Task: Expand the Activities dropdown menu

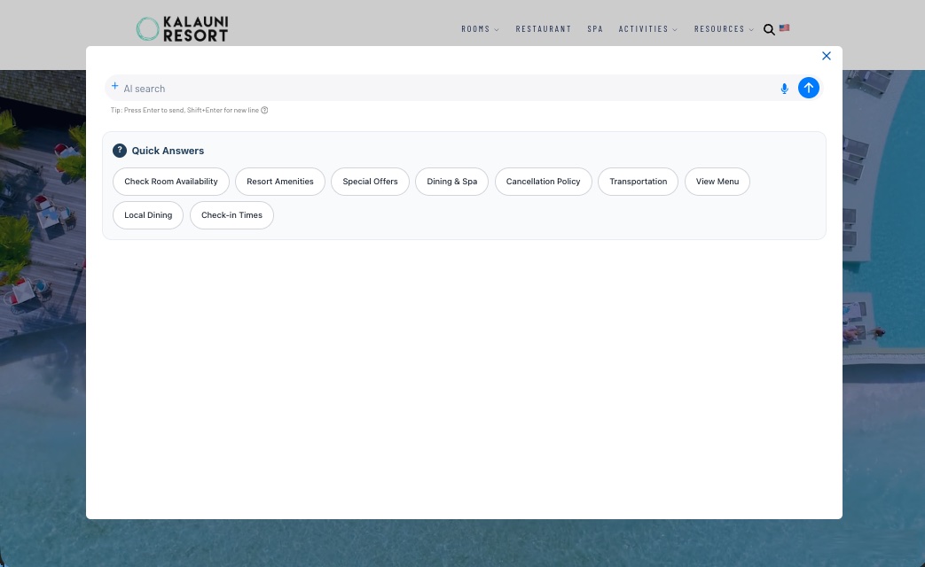Action: point(647,29)
